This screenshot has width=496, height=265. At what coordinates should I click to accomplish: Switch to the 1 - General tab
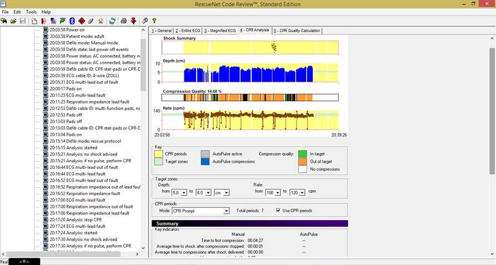[162, 31]
